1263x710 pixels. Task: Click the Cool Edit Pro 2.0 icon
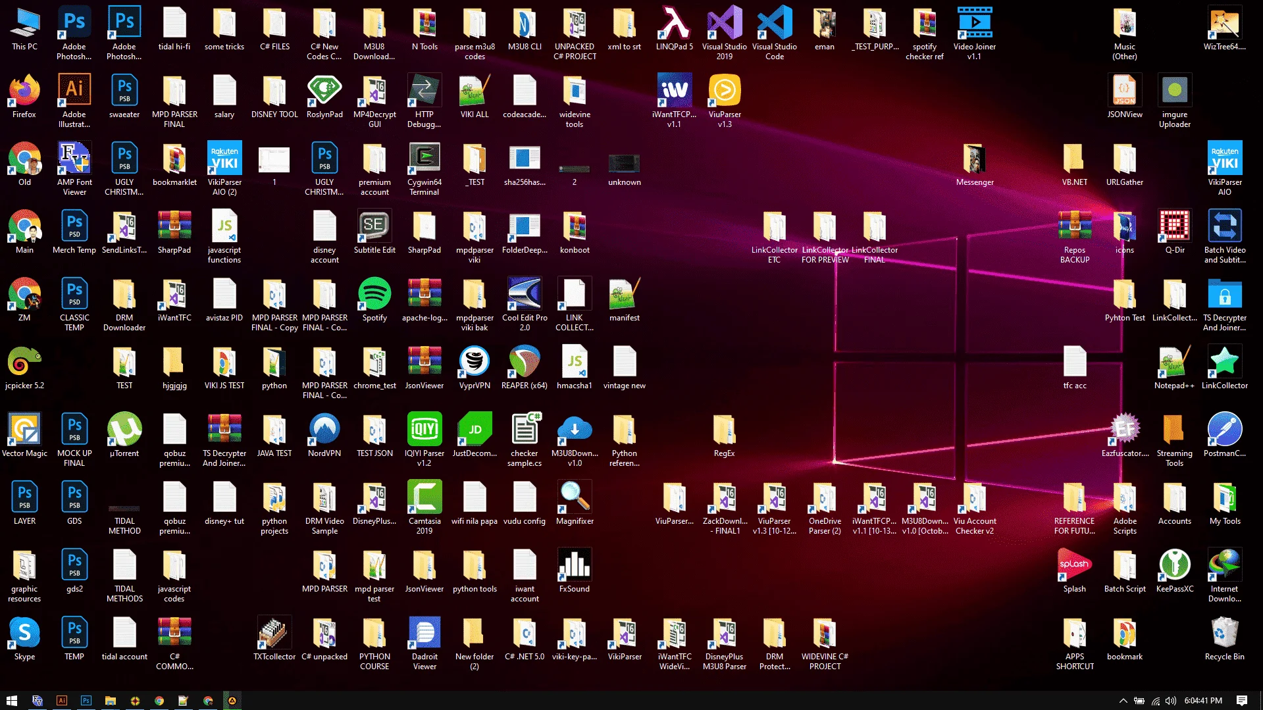click(x=525, y=305)
